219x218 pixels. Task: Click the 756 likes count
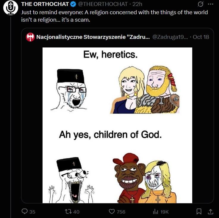tap(121, 212)
